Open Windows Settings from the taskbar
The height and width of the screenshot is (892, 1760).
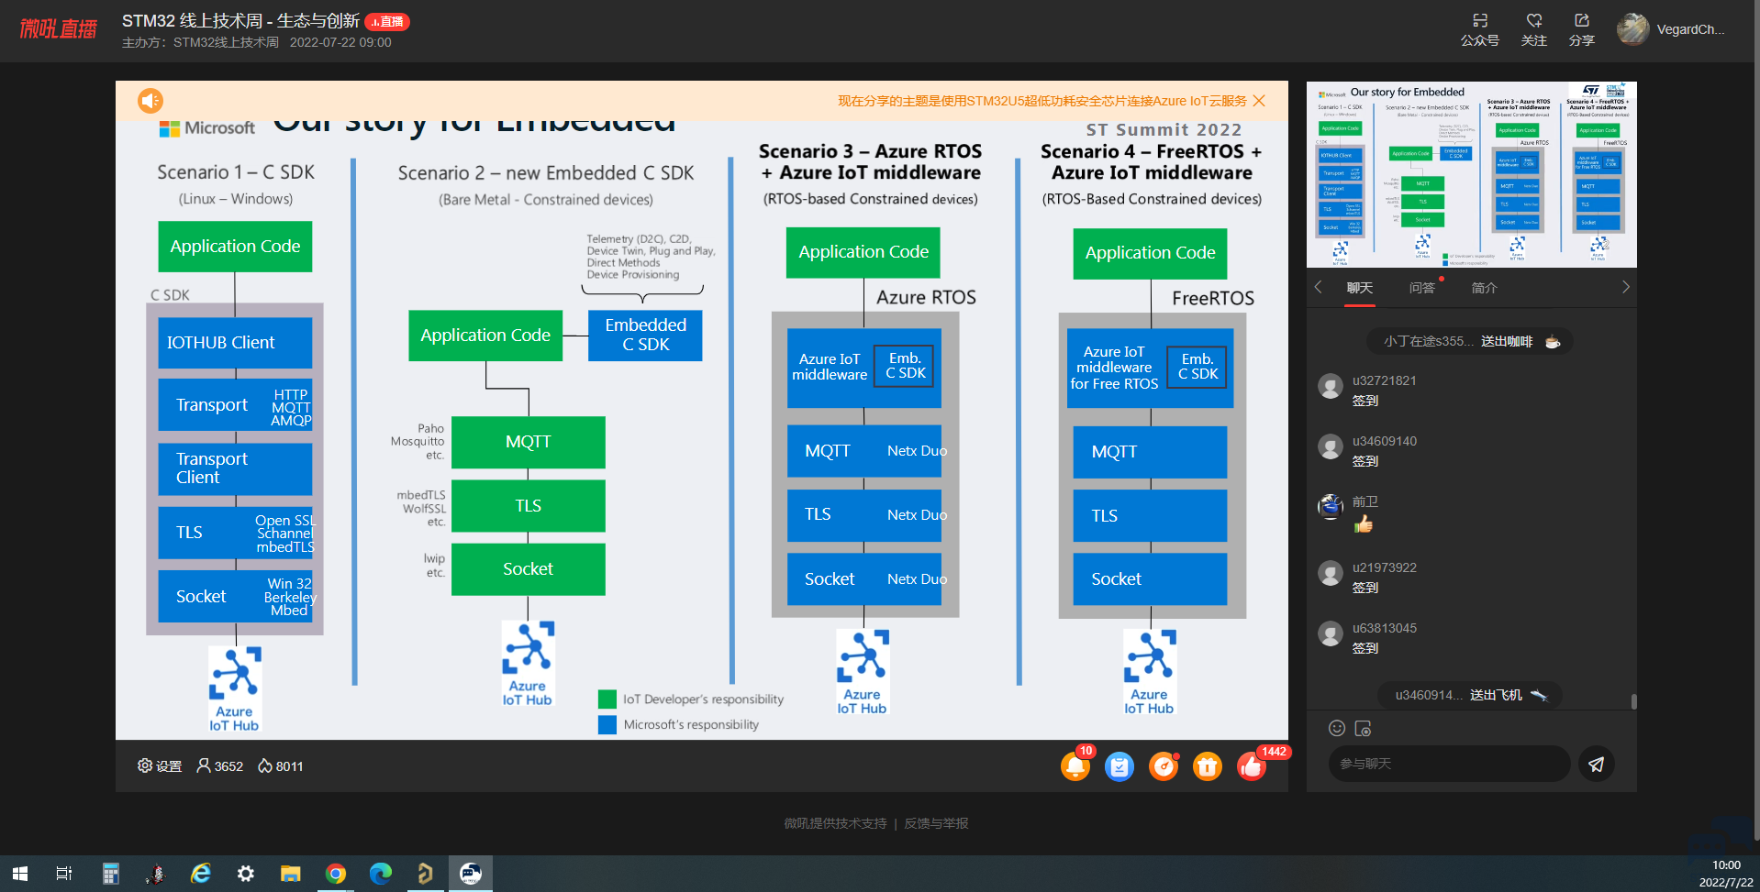point(245,874)
